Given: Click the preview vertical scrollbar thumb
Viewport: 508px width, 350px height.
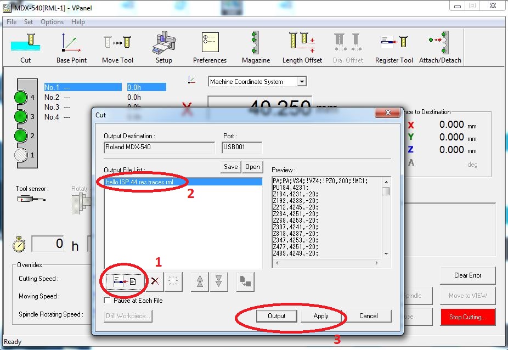Looking at the screenshot, I should (386, 191).
